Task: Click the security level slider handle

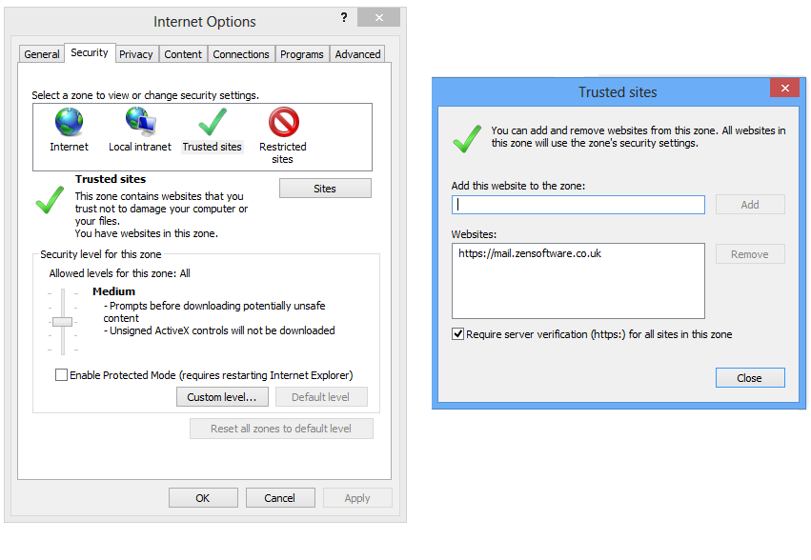Action: 63,322
